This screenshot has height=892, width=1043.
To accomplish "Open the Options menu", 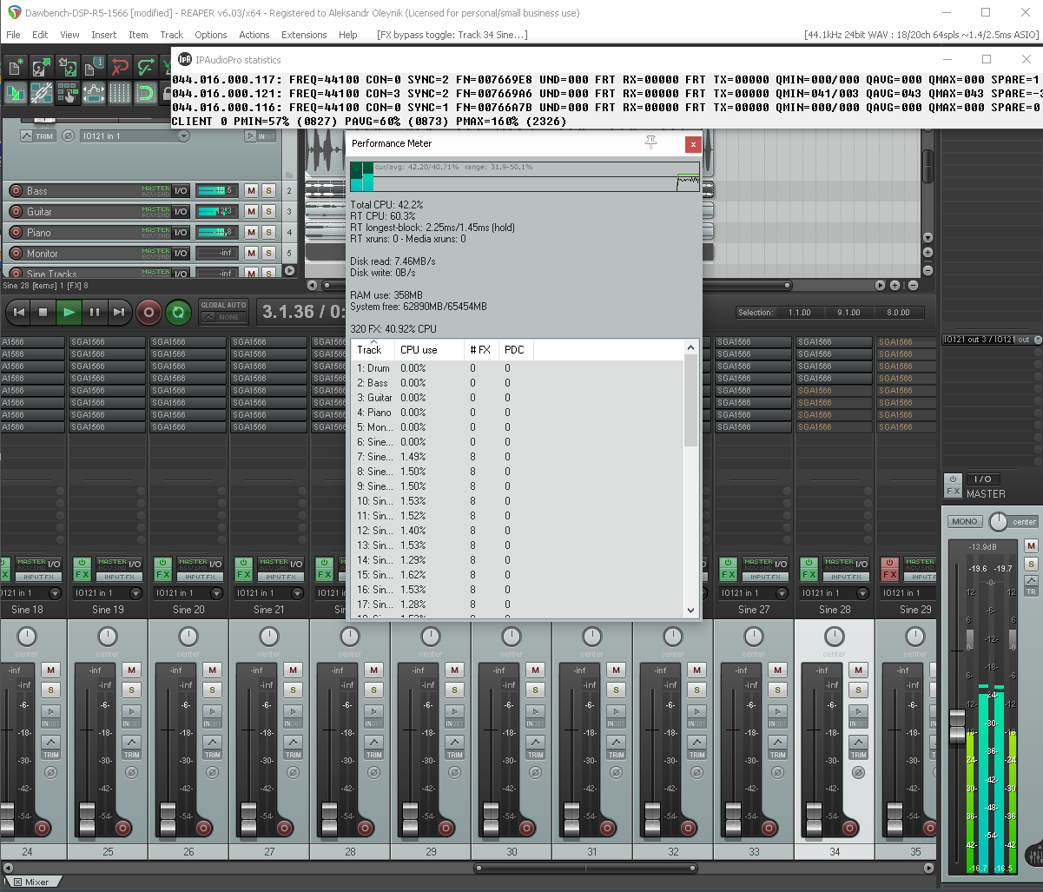I will coord(211,35).
